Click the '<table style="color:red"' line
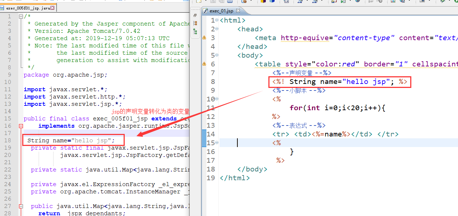The width and height of the screenshot is (458, 216). [356, 64]
